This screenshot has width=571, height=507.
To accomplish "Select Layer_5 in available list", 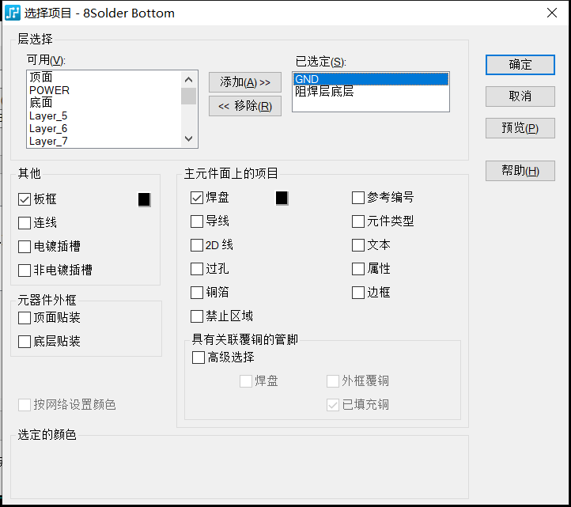I will tap(104, 115).
